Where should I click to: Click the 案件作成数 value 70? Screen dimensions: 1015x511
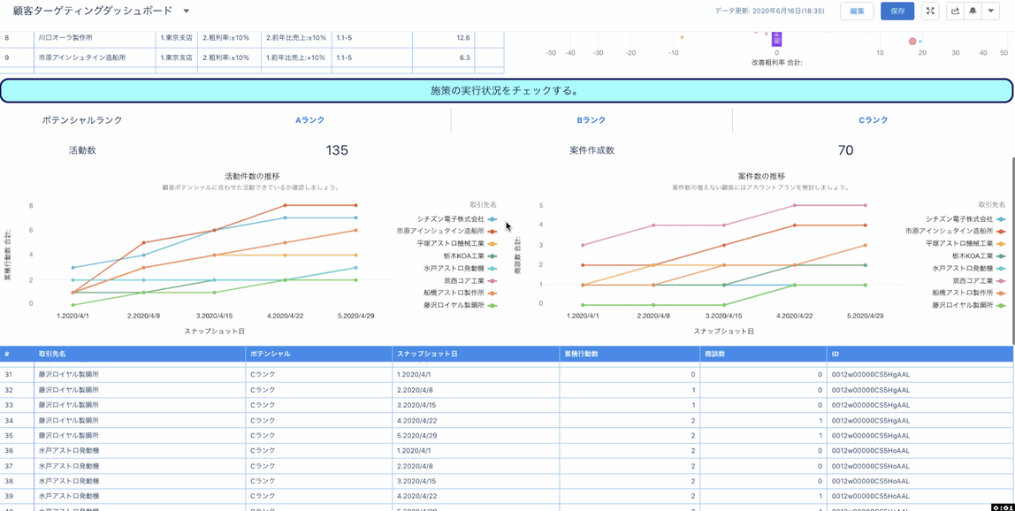click(x=845, y=150)
